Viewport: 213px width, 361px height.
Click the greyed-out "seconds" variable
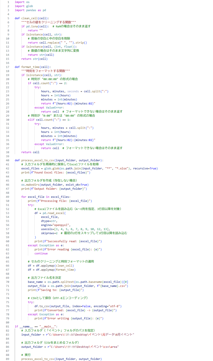73,91
